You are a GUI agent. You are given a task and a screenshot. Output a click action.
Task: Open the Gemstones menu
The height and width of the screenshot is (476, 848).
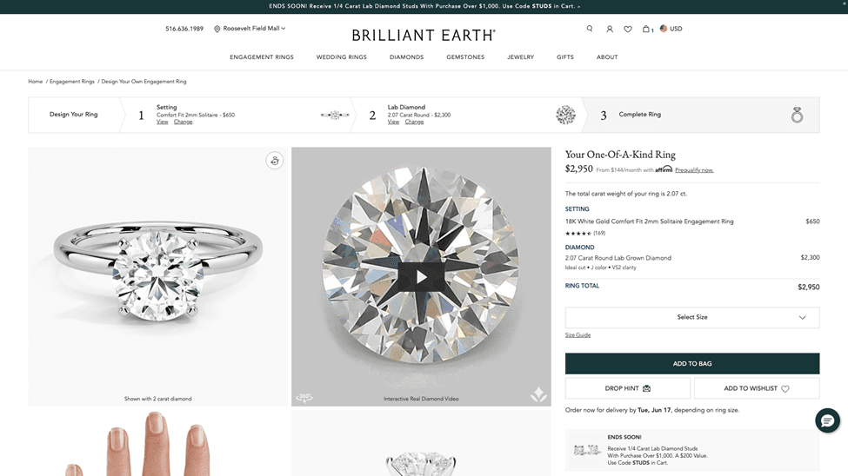pos(465,57)
